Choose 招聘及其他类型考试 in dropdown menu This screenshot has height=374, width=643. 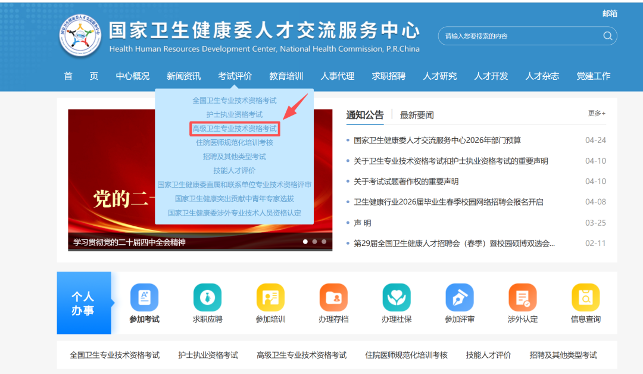(x=235, y=157)
